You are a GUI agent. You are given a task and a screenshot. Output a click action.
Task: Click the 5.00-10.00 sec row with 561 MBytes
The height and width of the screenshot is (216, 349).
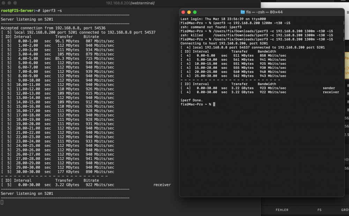(x=233, y=60)
